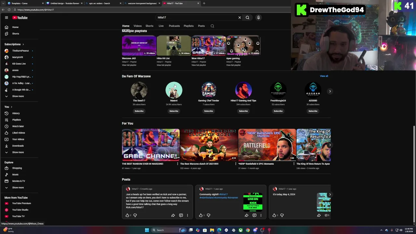Open a new browser tab
The image size is (416, 234).
[x=204, y=3]
